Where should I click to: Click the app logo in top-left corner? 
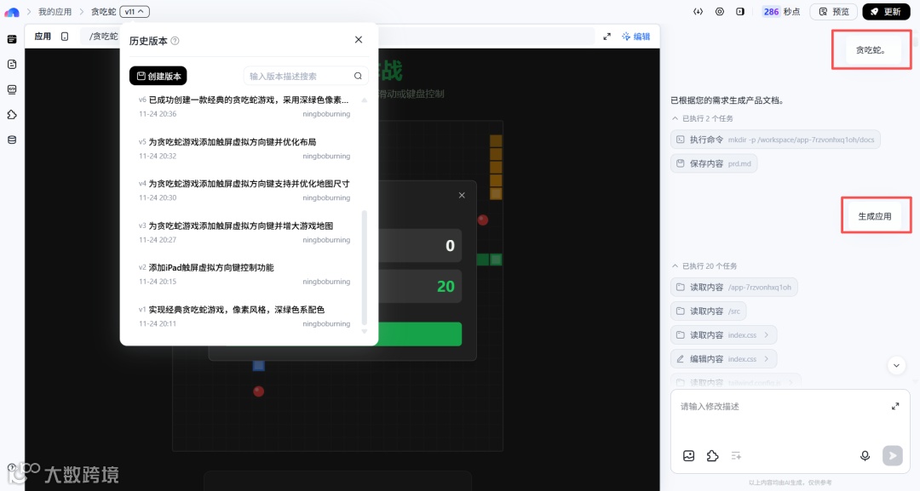point(12,12)
